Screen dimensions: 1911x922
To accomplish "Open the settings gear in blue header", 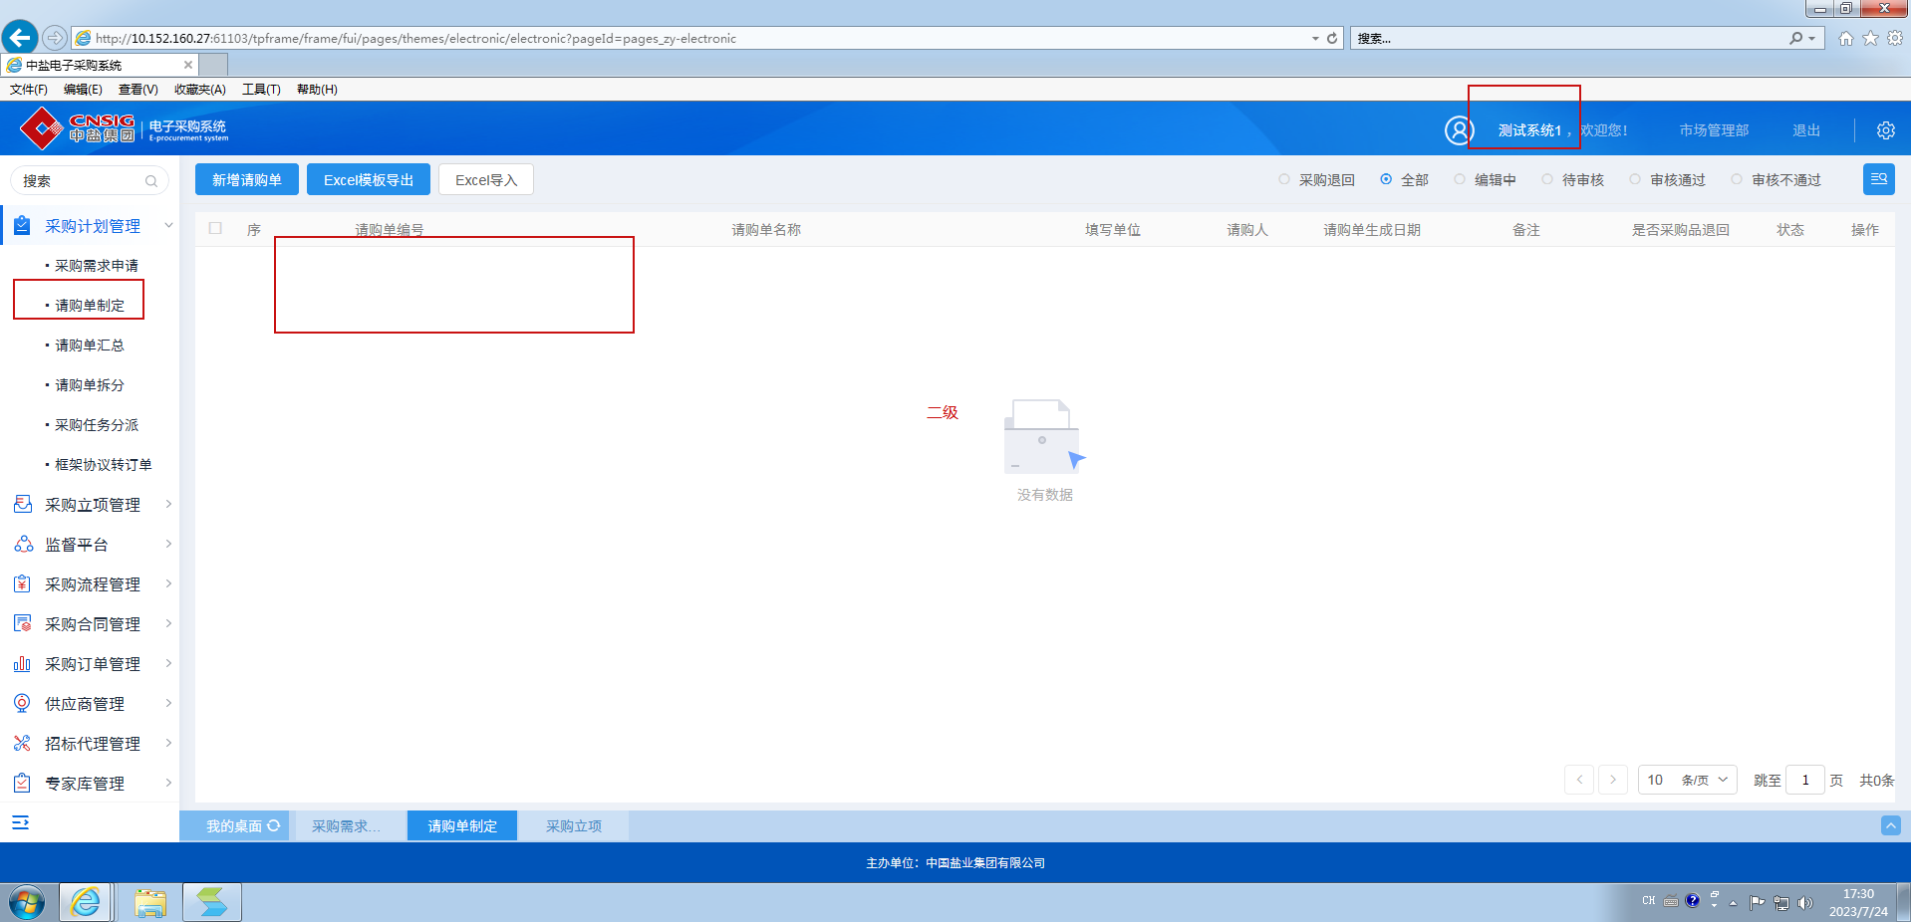I will (x=1885, y=130).
